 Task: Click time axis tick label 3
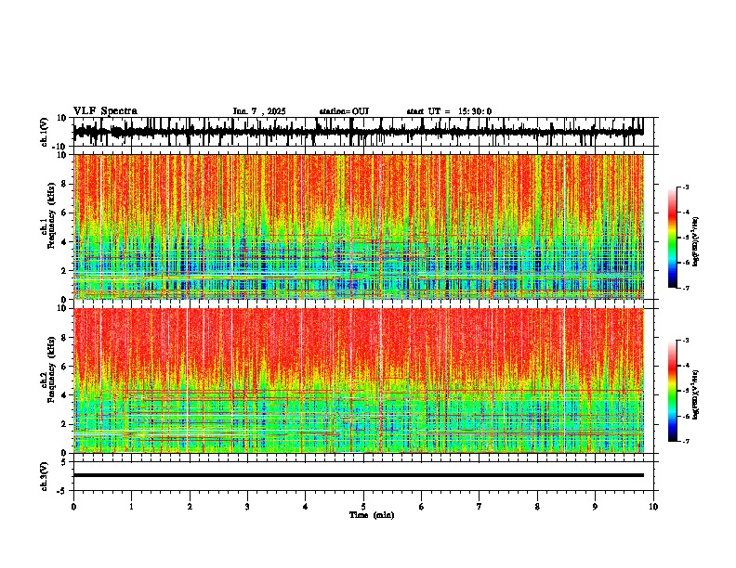tap(247, 507)
